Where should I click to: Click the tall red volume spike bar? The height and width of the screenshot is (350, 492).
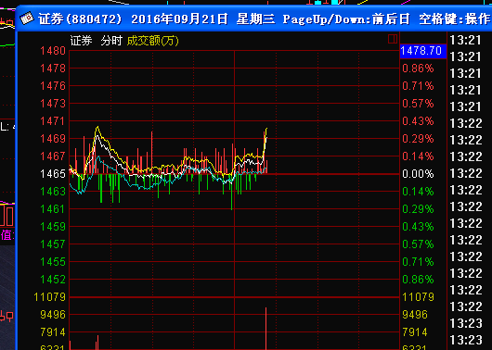pyautogui.click(x=265, y=329)
